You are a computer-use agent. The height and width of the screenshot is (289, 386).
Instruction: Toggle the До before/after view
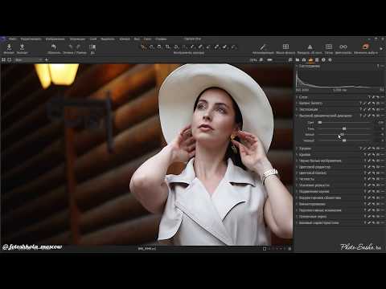tap(92, 47)
